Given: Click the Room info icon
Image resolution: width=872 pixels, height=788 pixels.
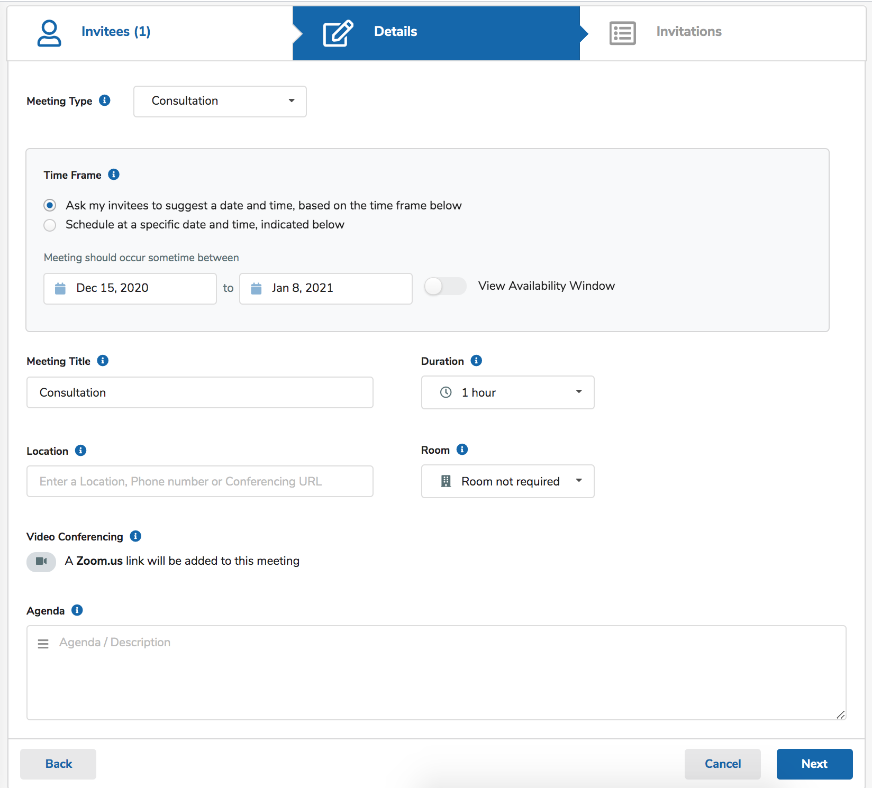Looking at the screenshot, I should [x=462, y=450].
